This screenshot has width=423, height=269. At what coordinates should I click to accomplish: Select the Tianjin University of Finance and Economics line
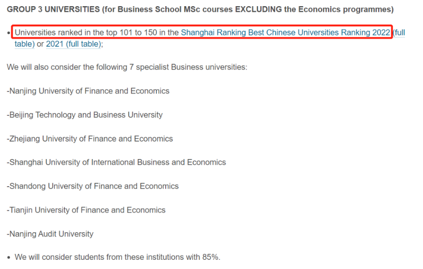click(x=86, y=210)
